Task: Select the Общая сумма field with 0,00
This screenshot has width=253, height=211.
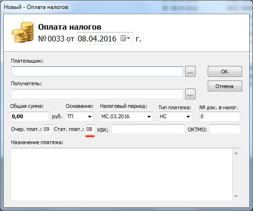Action: (30, 116)
